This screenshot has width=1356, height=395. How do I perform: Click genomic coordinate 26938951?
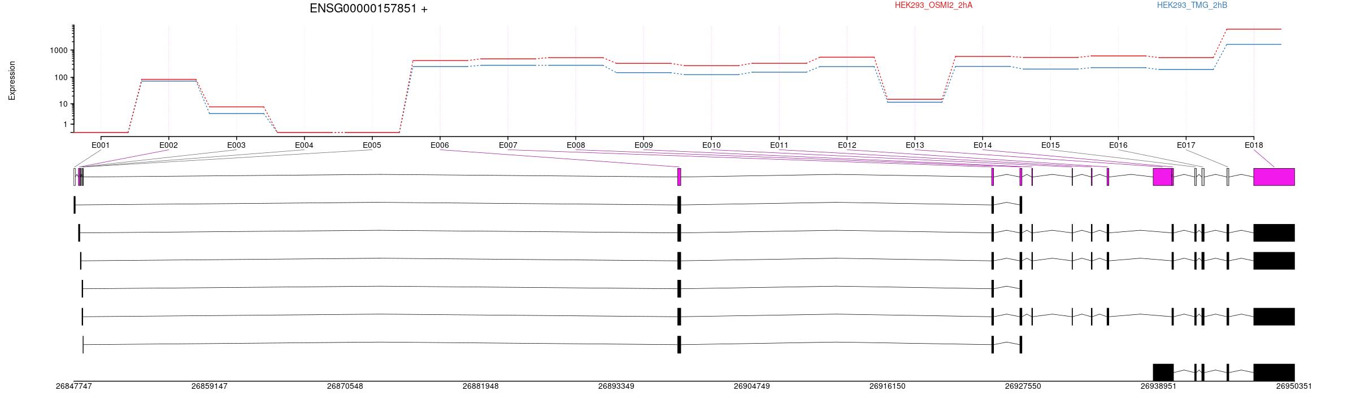coord(1159,387)
